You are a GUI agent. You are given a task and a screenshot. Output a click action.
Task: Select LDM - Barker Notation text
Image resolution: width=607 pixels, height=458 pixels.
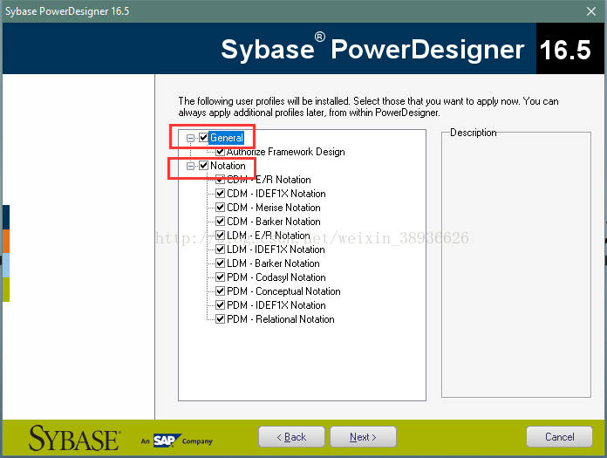coord(273,263)
